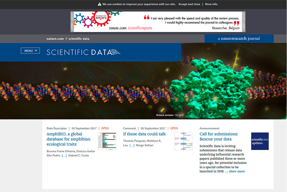
Task: Click the Comment article date '05 September 2017'
Action: [x=153, y=128]
